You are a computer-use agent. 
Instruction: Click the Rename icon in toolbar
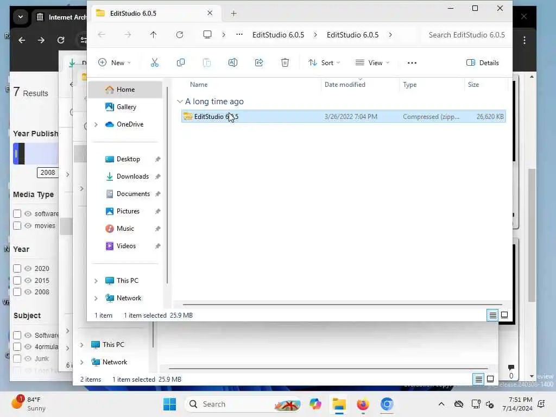232,63
